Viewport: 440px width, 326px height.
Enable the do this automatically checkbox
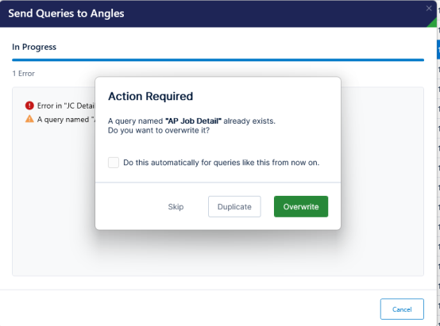[114, 163]
